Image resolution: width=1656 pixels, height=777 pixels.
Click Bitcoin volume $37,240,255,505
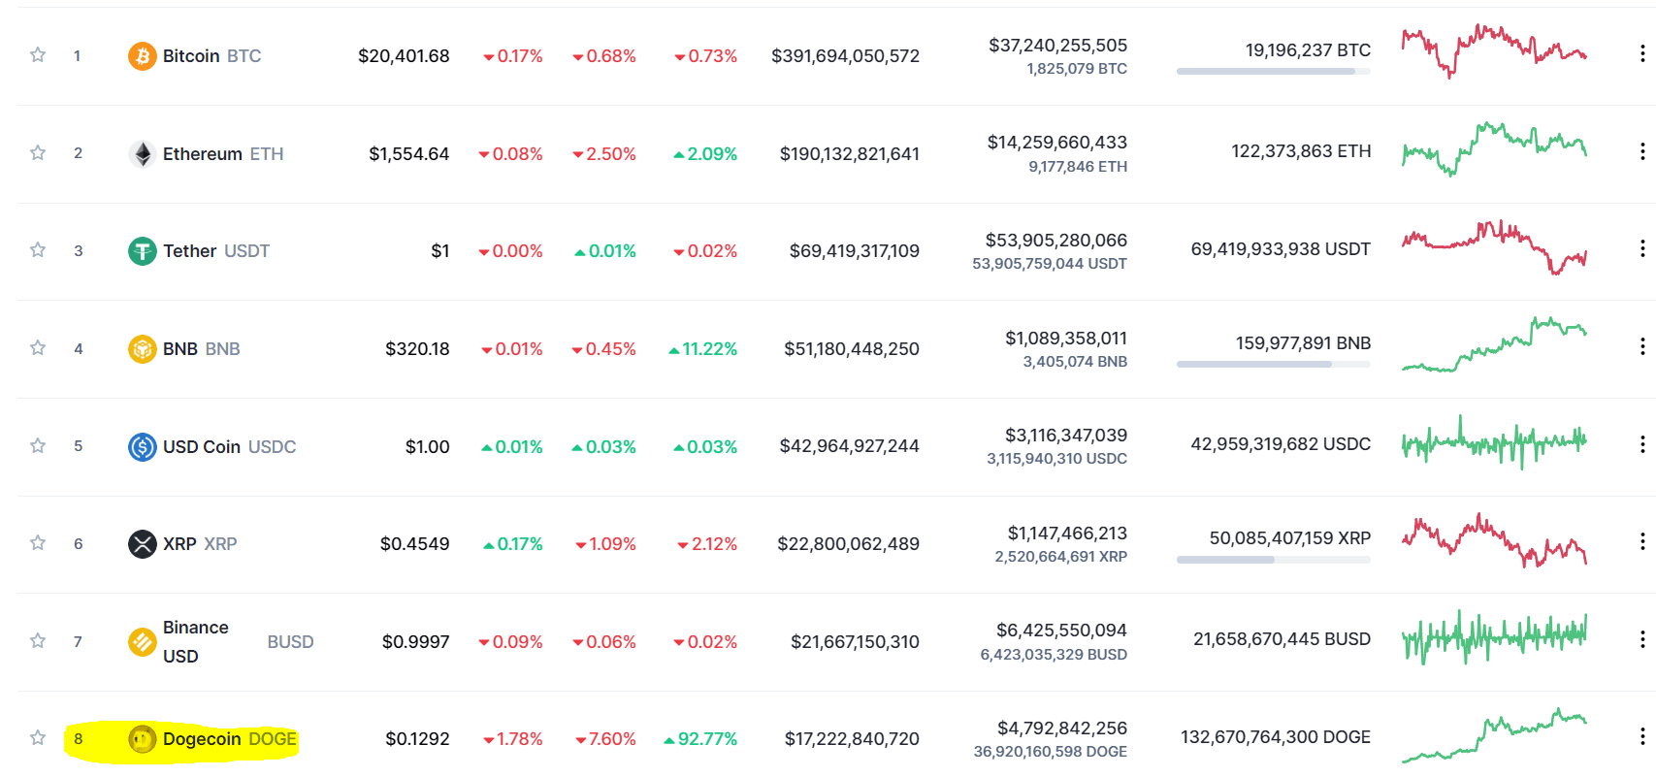click(x=1058, y=46)
